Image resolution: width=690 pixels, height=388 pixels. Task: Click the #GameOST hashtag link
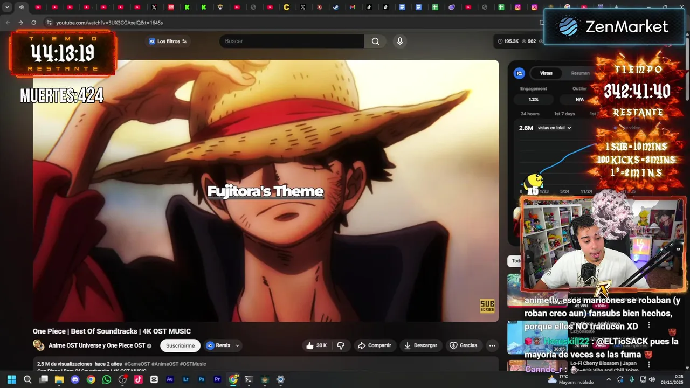(x=137, y=364)
